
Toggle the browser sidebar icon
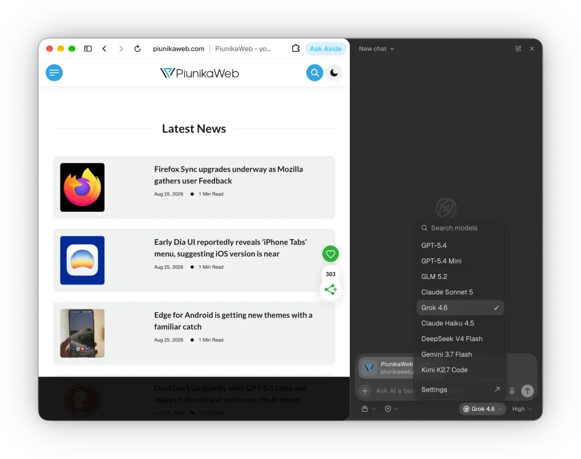click(x=88, y=49)
